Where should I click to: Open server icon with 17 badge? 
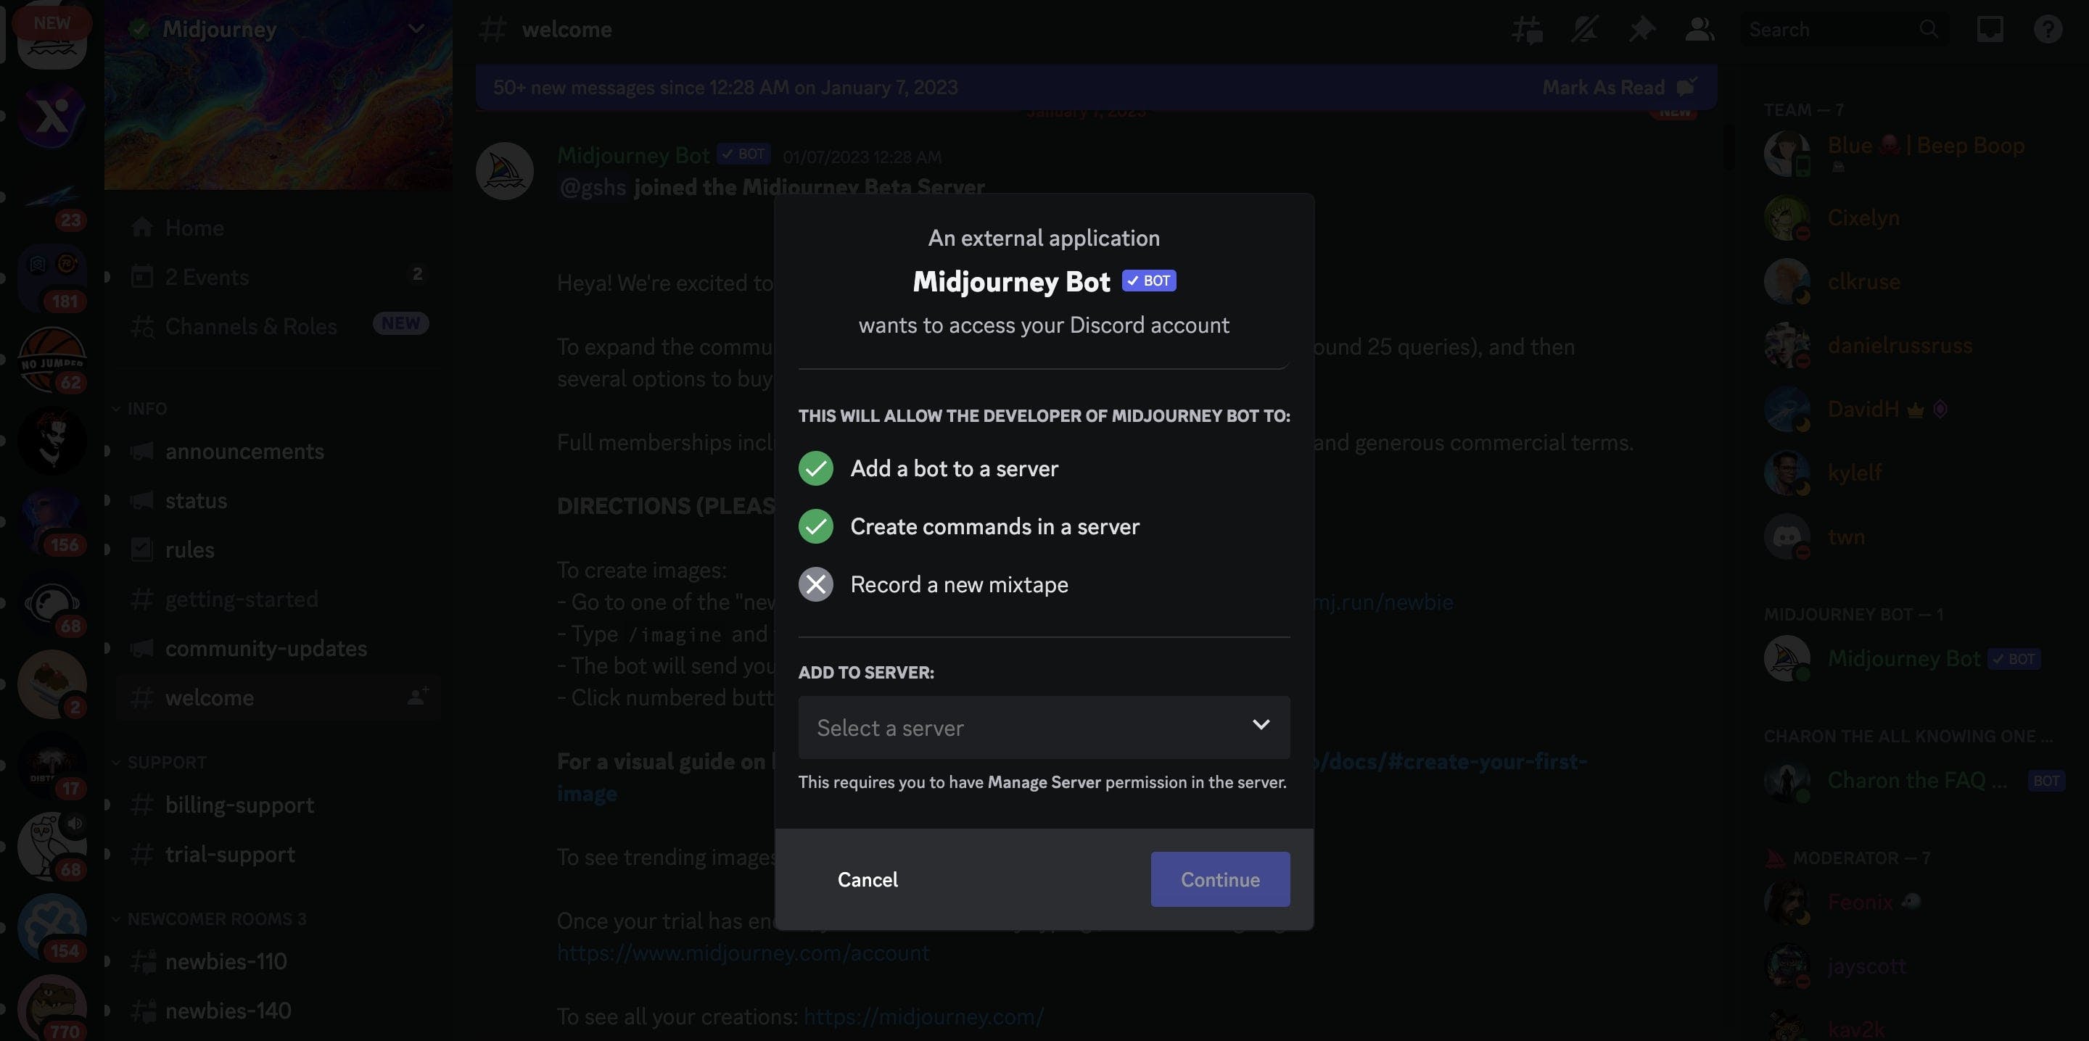point(52,766)
